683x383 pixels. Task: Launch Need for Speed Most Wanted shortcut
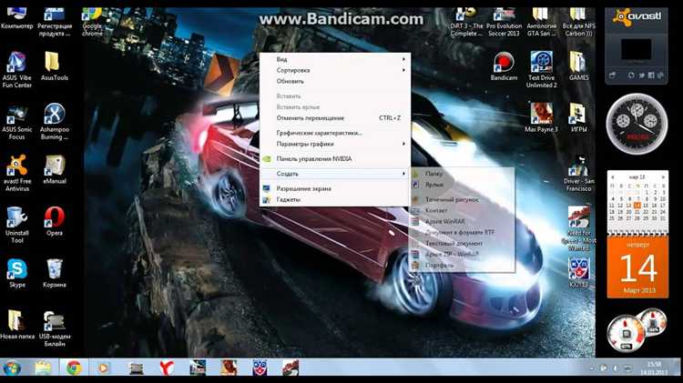[578, 228]
